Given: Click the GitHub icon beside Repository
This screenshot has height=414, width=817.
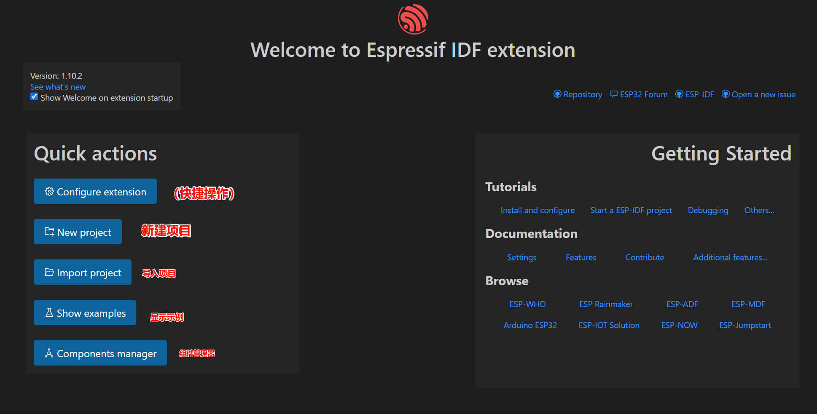Looking at the screenshot, I should [557, 94].
